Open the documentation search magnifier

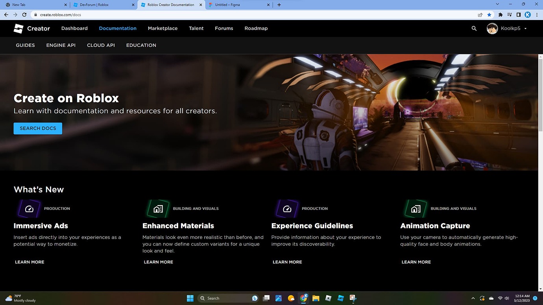click(474, 28)
